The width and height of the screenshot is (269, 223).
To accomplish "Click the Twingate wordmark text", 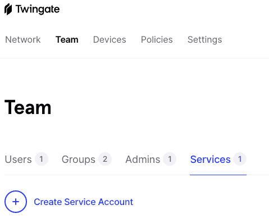I will click(x=38, y=10).
